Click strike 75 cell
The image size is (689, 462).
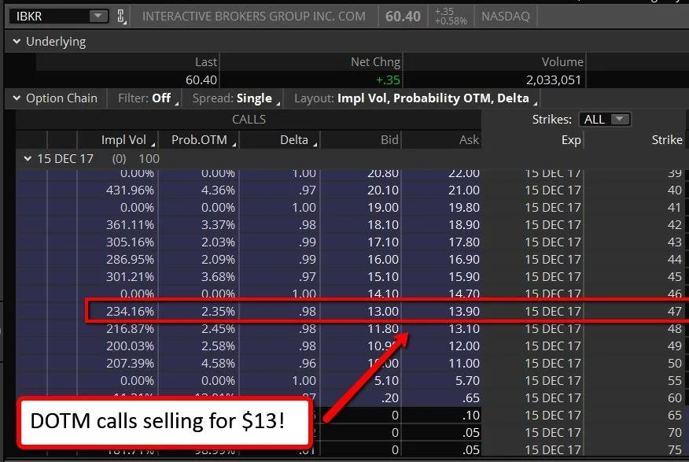tap(675, 449)
